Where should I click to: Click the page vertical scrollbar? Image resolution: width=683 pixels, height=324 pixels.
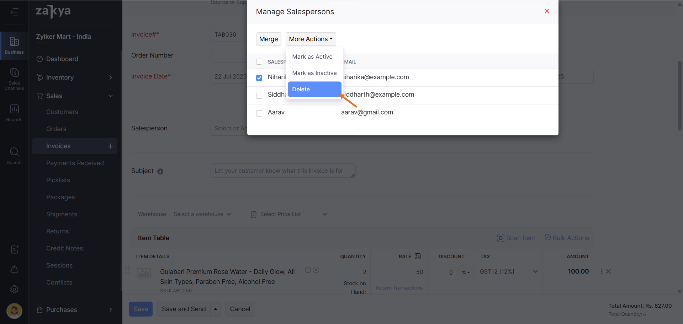point(679,96)
